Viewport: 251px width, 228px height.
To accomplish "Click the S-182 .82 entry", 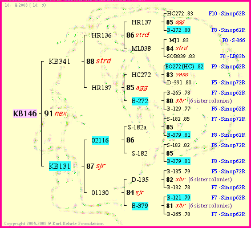I will (x=178, y=145).
